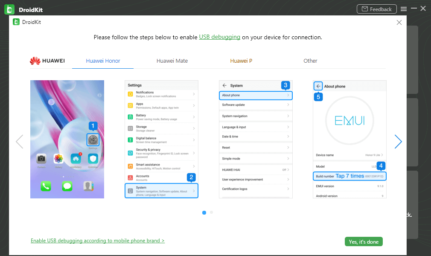Click the Software update row chevron

[288, 105]
